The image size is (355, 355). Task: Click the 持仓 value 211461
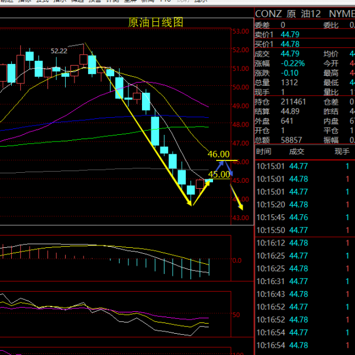pyautogui.click(x=293, y=102)
